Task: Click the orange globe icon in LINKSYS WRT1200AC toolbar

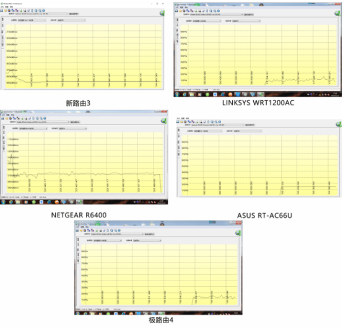Action: (x=184, y=11)
